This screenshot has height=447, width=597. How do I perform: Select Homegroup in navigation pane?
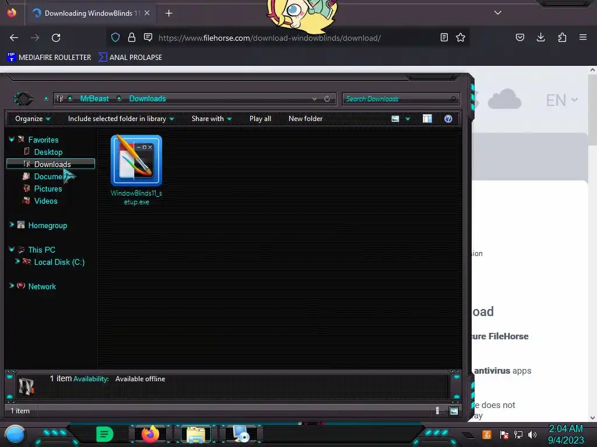pos(48,225)
